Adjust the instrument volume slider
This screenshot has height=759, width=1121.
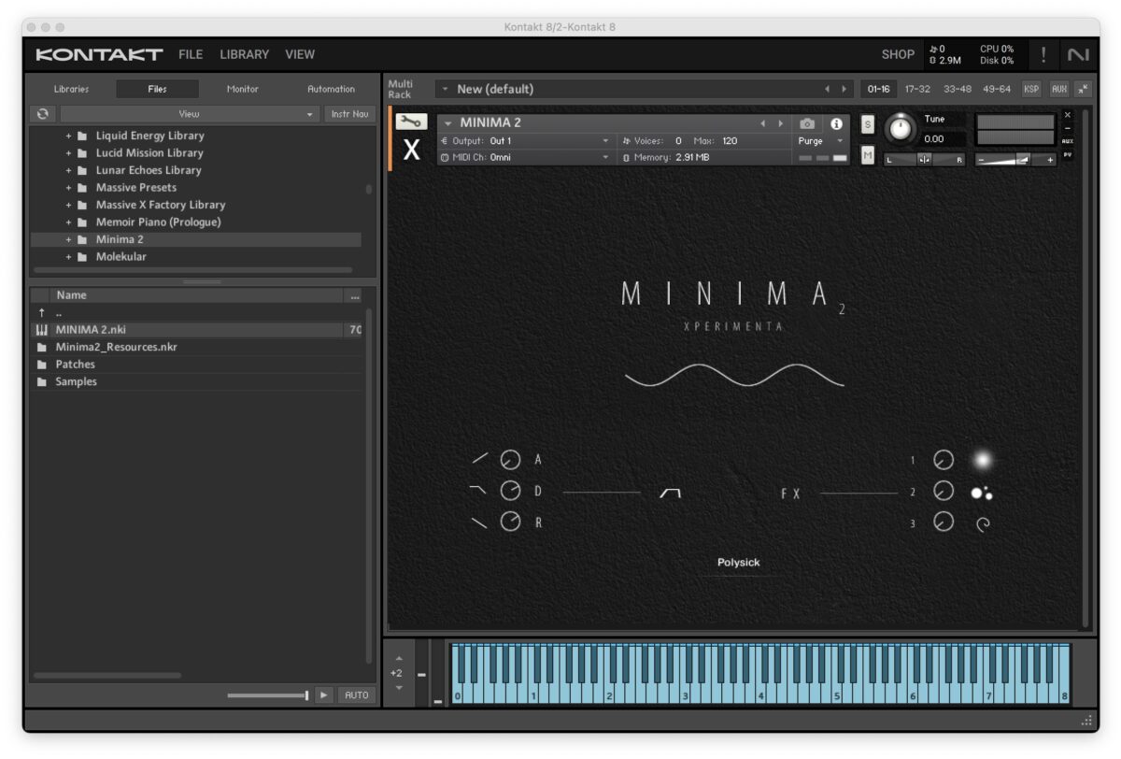click(1015, 160)
